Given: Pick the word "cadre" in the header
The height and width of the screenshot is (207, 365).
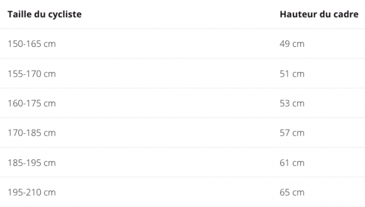Looking at the screenshot, I should 346,14.
